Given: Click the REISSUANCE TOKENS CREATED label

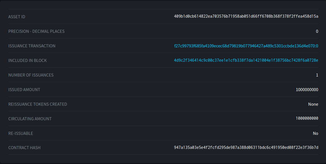Looking at the screenshot, I should (x=38, y=104).
